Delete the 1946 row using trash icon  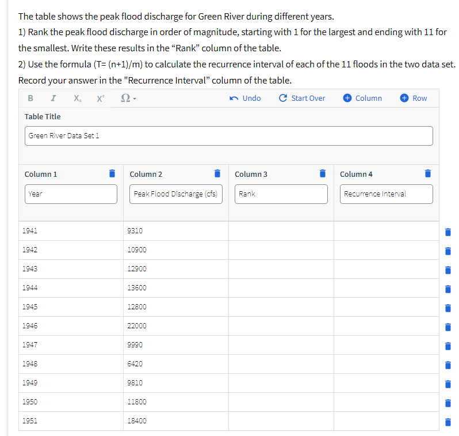coord(448,327)
